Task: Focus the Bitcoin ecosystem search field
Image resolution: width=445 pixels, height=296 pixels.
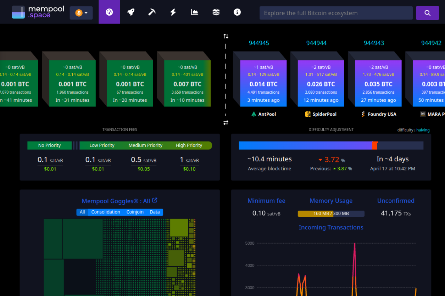Action: [335, 13]
